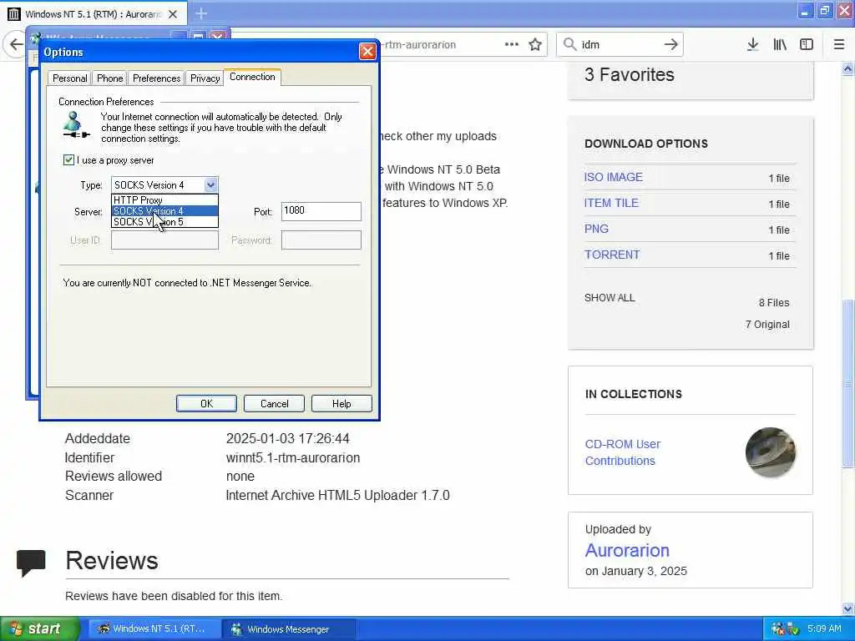The height and width of the screenshot is (641, 855).
Task: Click the page scrollbar down arrow
Action: tap(847, 608)
